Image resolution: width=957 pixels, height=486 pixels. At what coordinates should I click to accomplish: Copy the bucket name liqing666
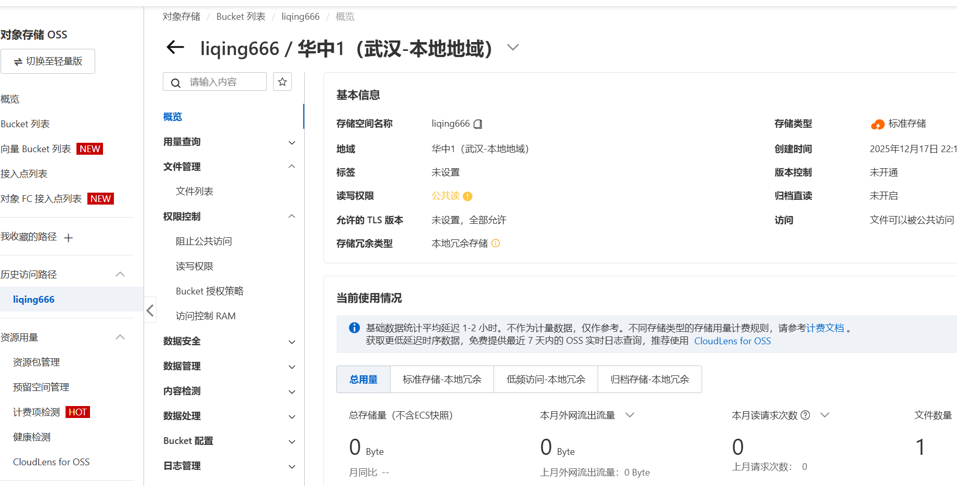tap(478, 124)
